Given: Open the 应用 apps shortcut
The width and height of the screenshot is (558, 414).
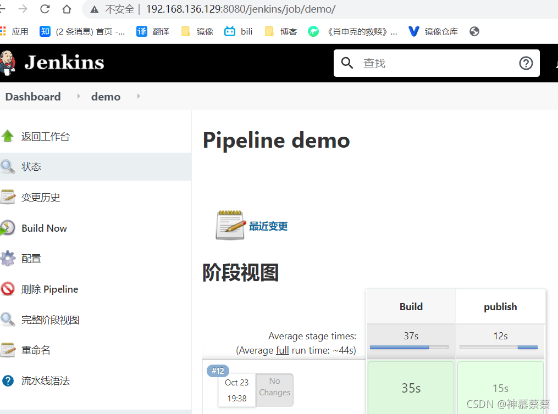Looking at the screenshot, I should coord(14,32).
